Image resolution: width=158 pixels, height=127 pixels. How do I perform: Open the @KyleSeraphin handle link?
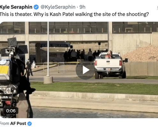tap(58, 7)
